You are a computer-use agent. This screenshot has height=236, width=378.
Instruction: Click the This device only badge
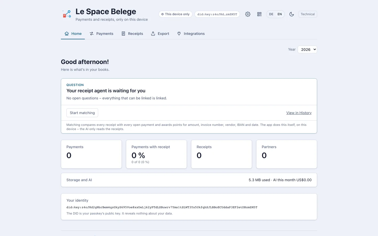(x=175, y=14)
